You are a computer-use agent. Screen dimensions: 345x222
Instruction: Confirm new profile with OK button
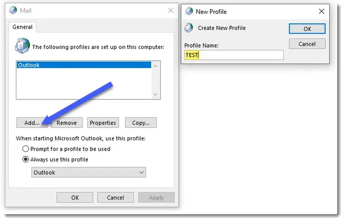pyautogui.click(x=307, y=29)
